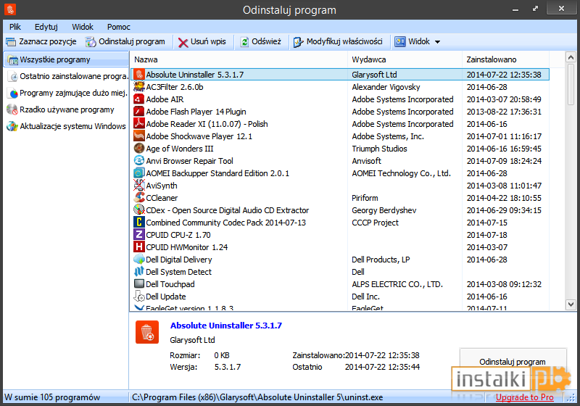Click the vertical scrollbar thumb

[x=571, y=84]
